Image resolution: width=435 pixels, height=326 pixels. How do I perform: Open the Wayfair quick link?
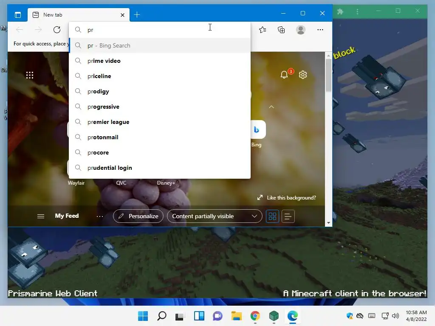[x=76, y=183]
